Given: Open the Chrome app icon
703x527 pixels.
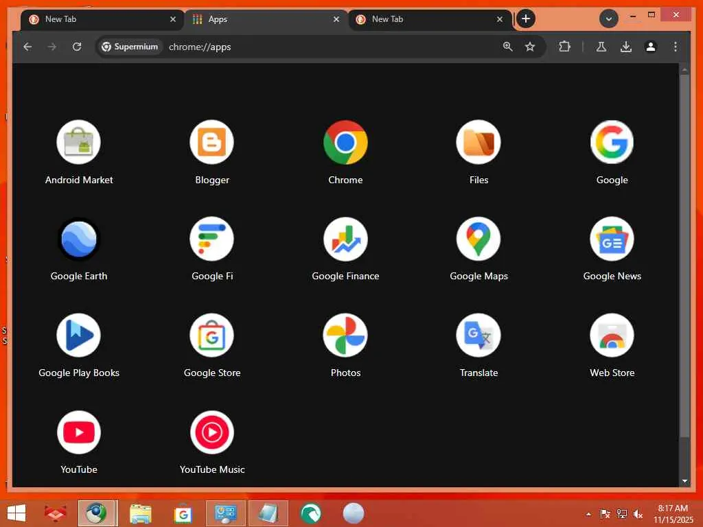Looking at the screenshot, I should 345,143.
